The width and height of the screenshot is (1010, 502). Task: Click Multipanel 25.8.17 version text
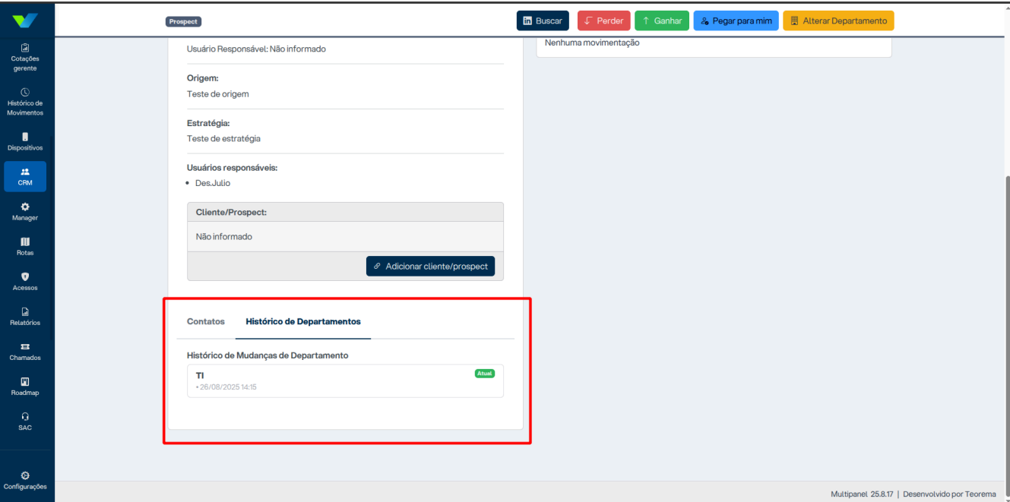(863, 494)
